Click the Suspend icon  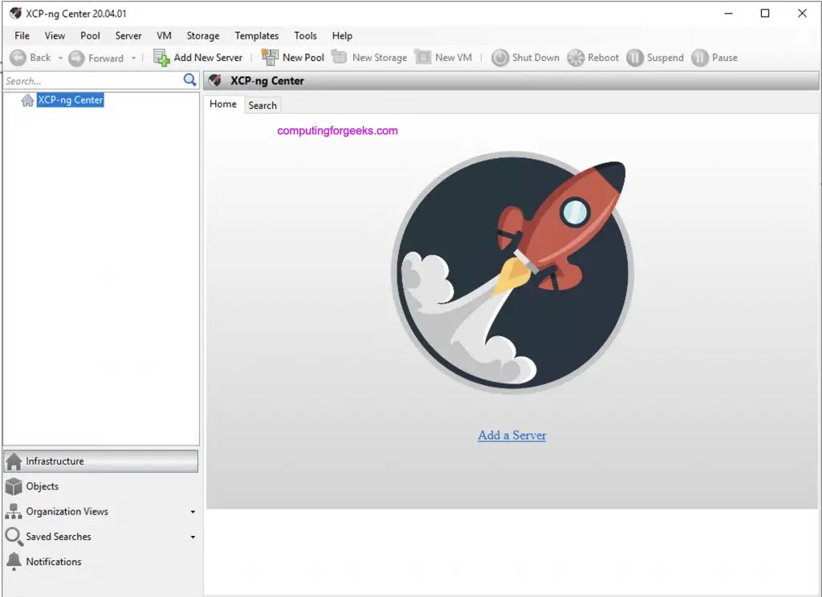[x=635, y=58]
